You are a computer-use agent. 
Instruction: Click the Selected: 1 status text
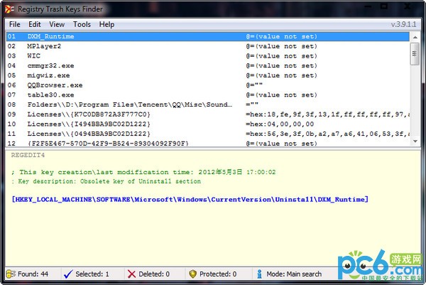point(92,274)
